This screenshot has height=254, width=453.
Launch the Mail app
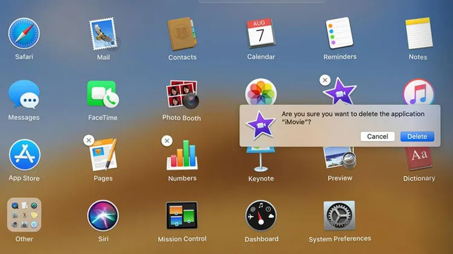pyautogui.click(x=103, y=34)
